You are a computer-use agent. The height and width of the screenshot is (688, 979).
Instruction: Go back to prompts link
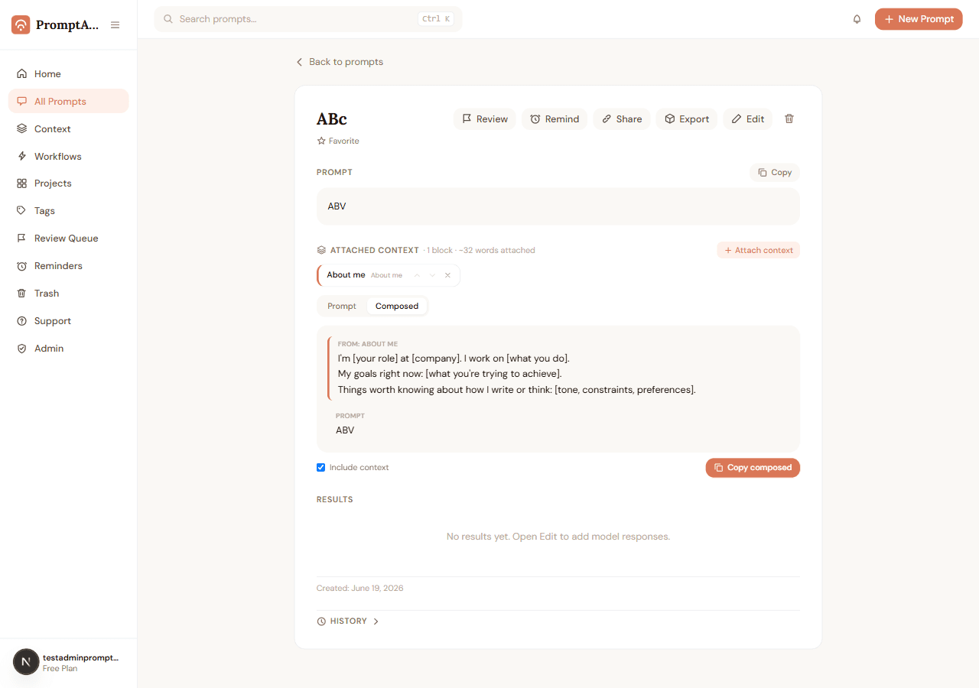coord(340,62)
